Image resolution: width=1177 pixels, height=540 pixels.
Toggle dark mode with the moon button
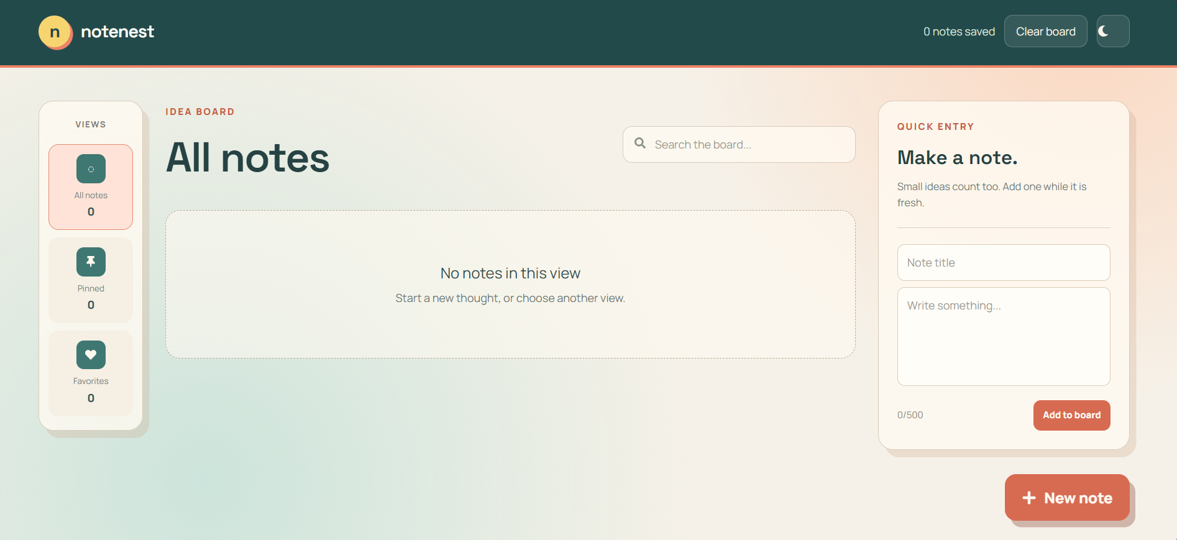[1112, 31]
